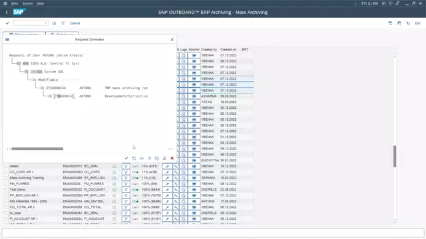Tick the checkbox for Mass Archiving Training
This screenshot has width=426, height=239.
[5, 178]
